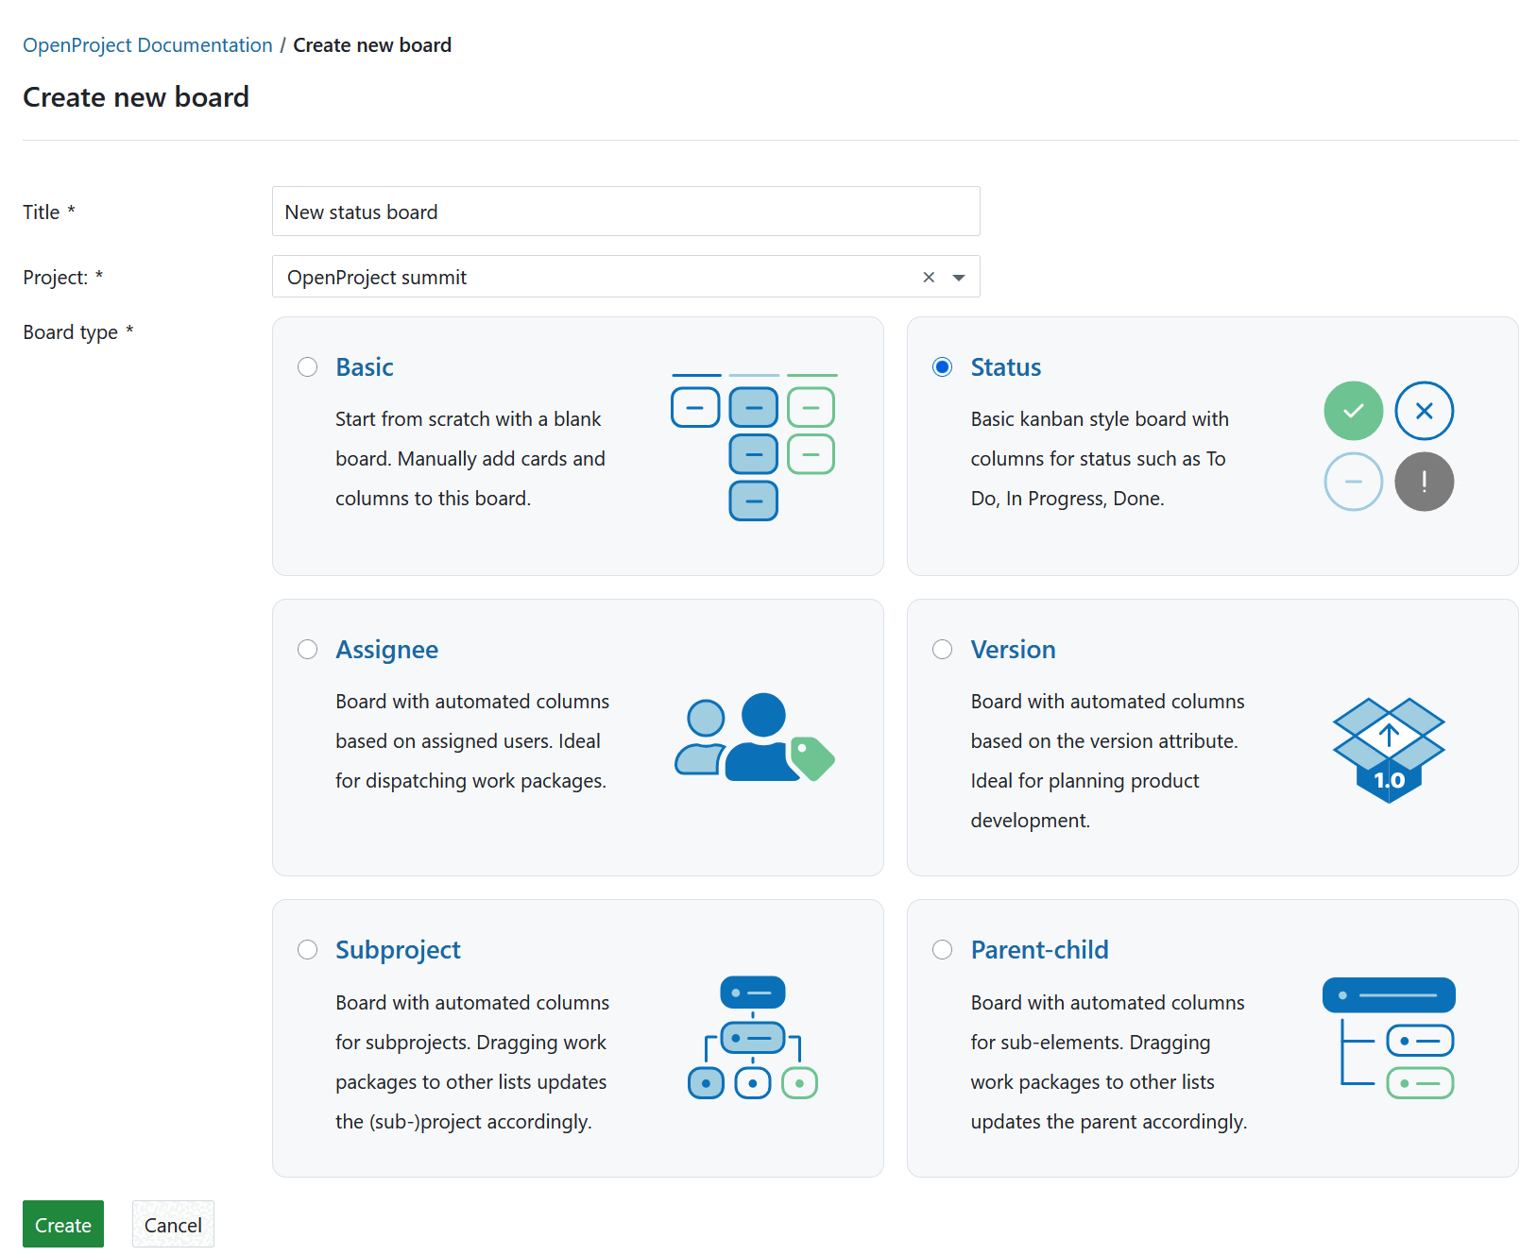Viewport: 1537px width, 1256px height.
Task: Choose the Parent-child radio button
Action: coord(943,950)
